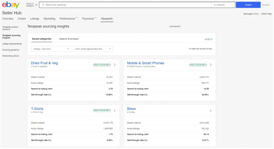This screenshot has width=274, height=149.
Task: Go to Orders tab
Action: point(22,19)
